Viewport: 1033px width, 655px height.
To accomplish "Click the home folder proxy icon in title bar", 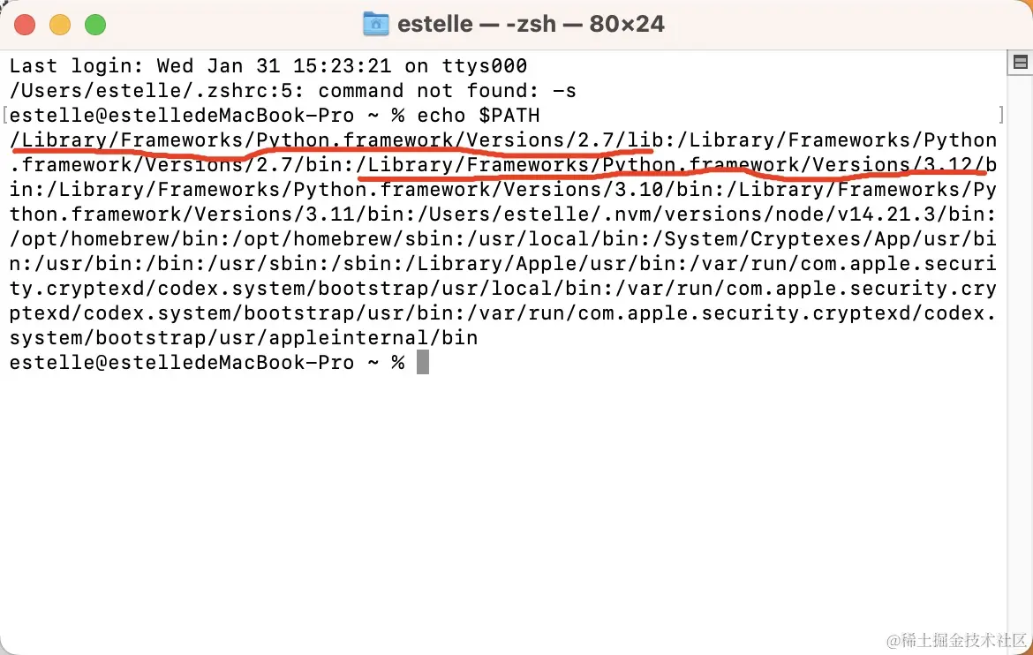I will (x=375, y=25).
